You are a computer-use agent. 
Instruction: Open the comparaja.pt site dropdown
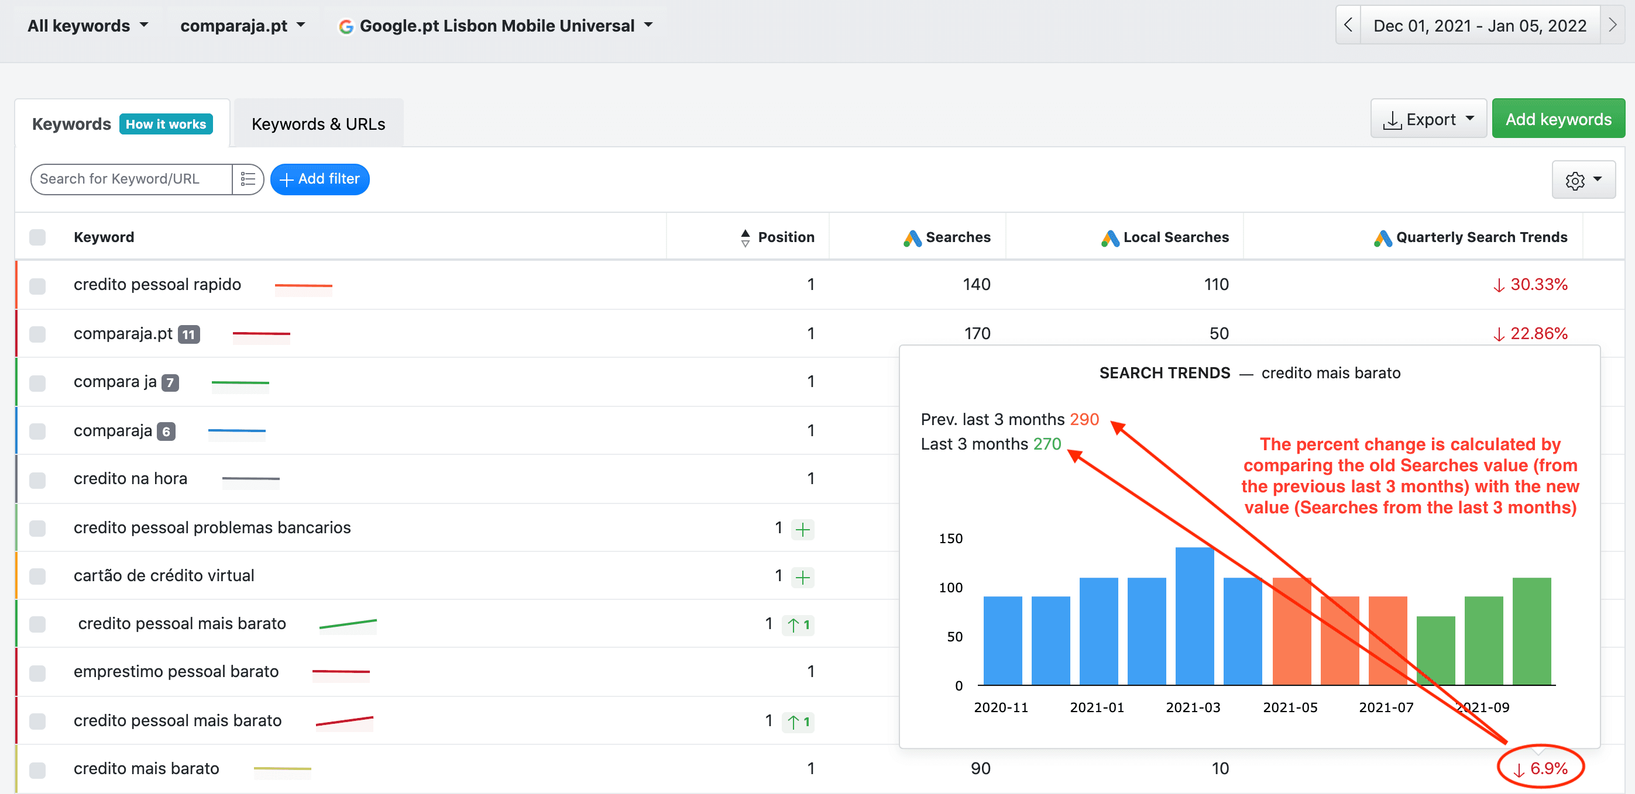point(242,26)
